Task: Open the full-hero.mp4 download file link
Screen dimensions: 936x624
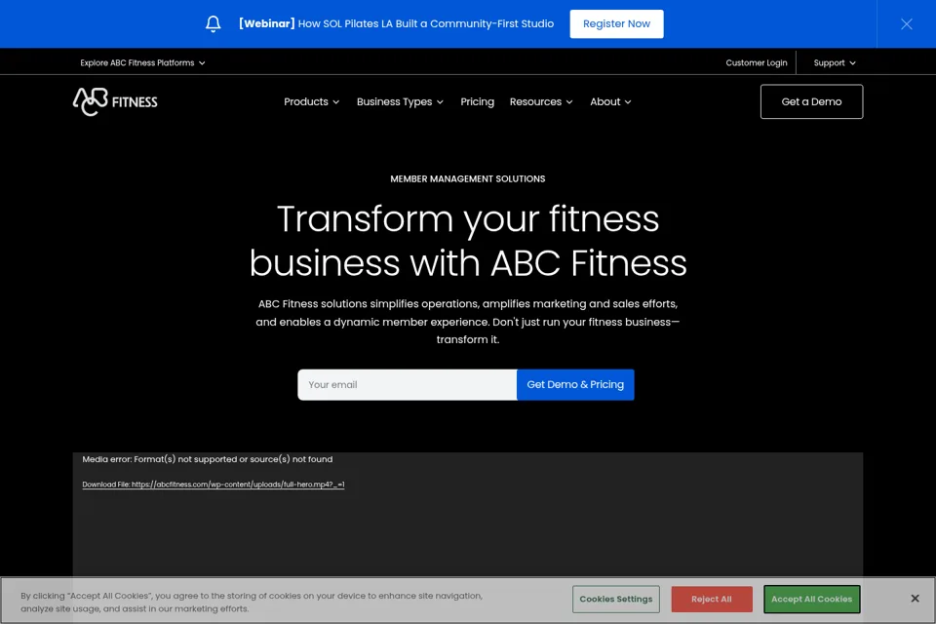Action: pyautogui.click(x=214, y=485)
